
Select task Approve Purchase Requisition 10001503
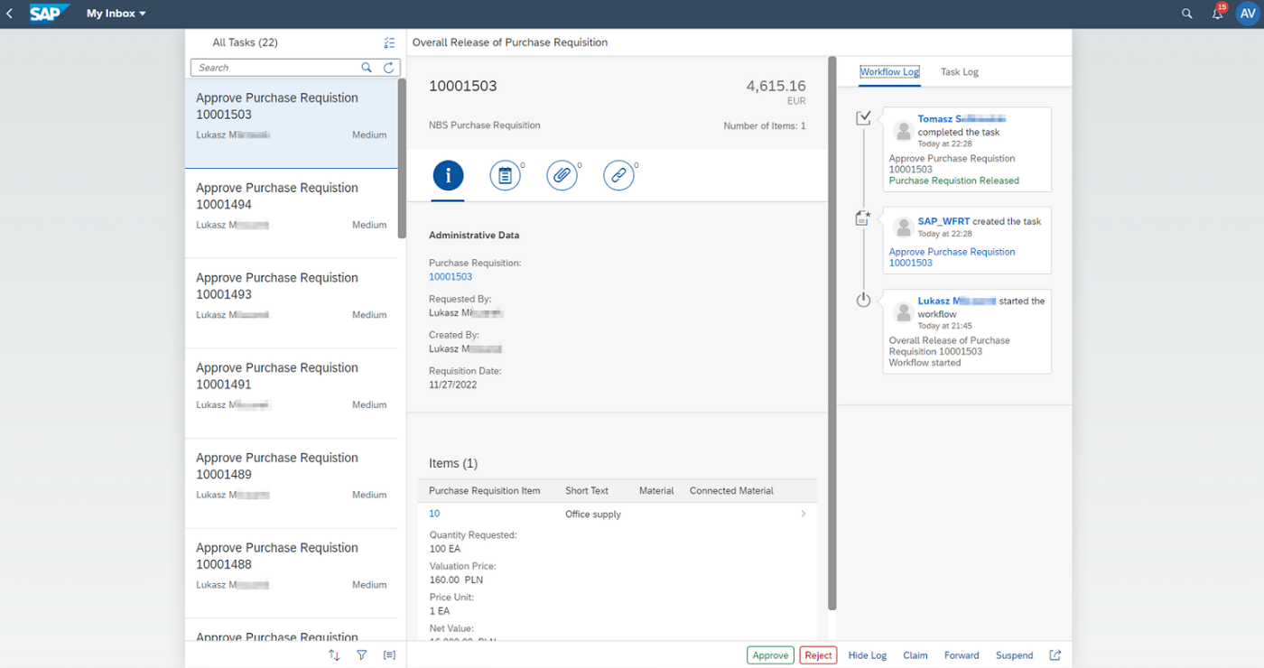click(291, 124)
